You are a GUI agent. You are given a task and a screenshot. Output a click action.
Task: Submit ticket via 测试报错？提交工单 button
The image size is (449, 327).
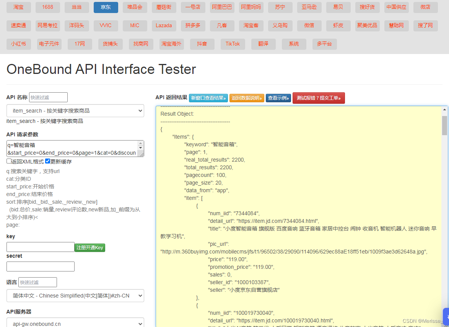coord(319,98)
